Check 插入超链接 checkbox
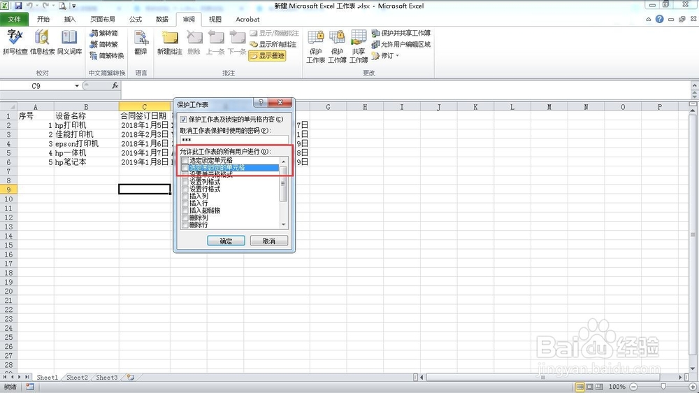The image size is (699, 393). tap(185, 210)
